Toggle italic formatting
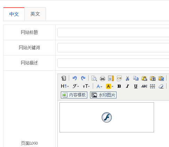 pyautogui.click(x=127, y=86)
